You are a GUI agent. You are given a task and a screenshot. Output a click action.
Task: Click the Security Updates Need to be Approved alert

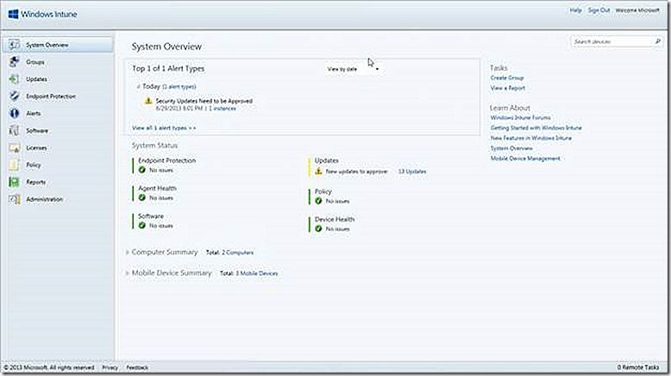[204, 101]
